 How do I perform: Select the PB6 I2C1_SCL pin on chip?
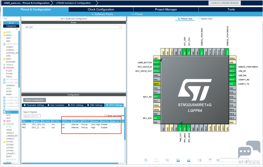click(x=189, y=52)
